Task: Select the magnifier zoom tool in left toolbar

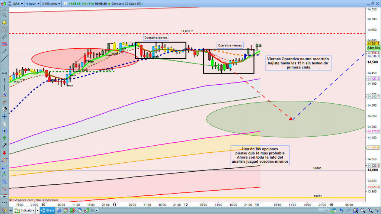Action: coord(4,15)
